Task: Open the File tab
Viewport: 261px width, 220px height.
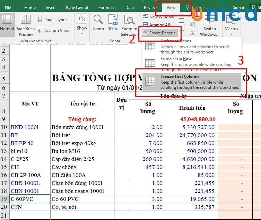Action: tap(8, 8)
